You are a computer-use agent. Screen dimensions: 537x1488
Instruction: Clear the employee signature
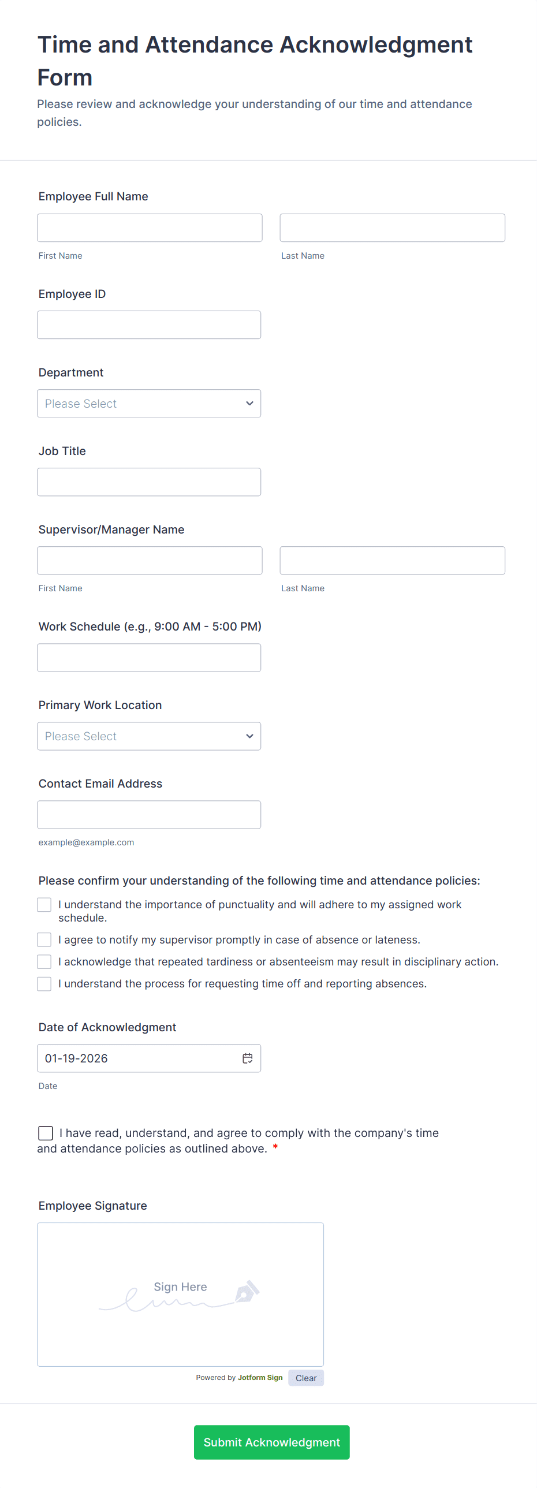click(306, 1378)
